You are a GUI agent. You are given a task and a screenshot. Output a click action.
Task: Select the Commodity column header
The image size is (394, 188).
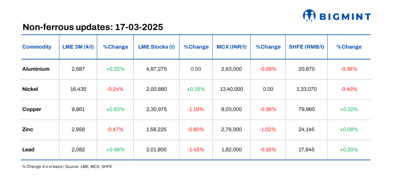(37, 47)
